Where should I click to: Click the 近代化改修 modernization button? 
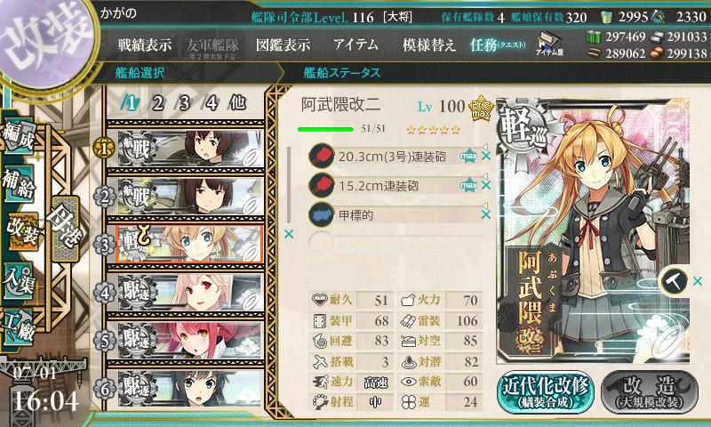point(546,392)
